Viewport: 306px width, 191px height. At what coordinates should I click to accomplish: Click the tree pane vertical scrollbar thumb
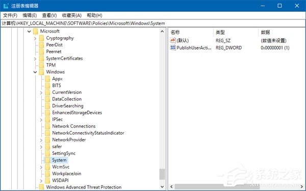click(162, 174)
